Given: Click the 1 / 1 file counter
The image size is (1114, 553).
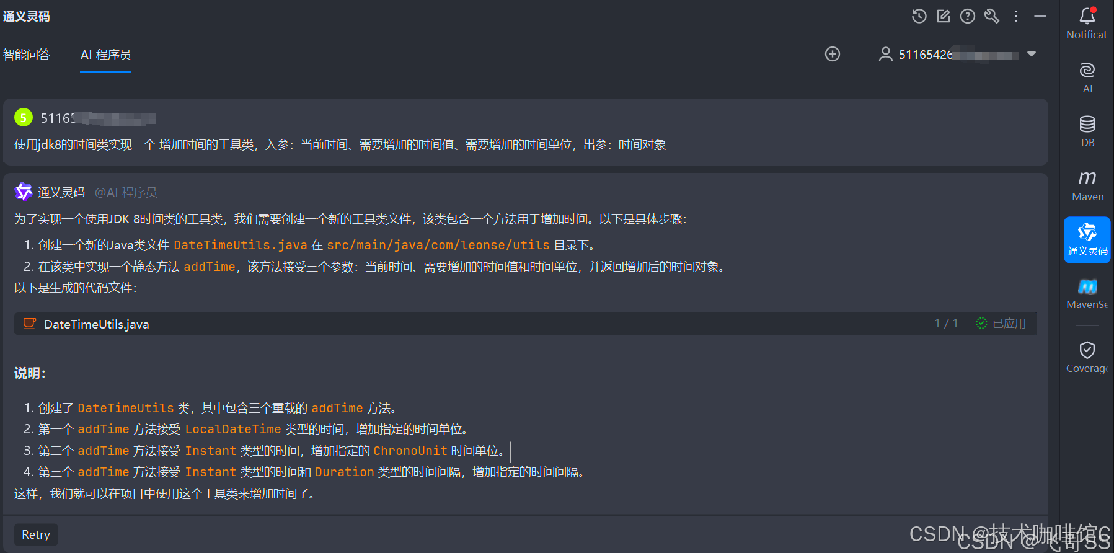Looking at the screenshot, I should pyautogui.click(x=947, y=323).
